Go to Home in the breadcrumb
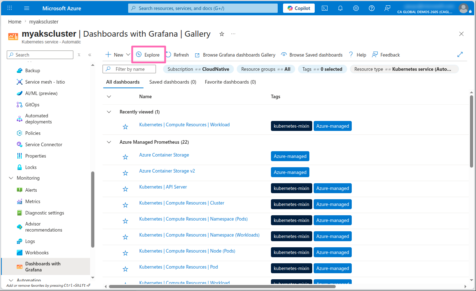This screenshot has width=476, height=291. (x=15, y=22)
